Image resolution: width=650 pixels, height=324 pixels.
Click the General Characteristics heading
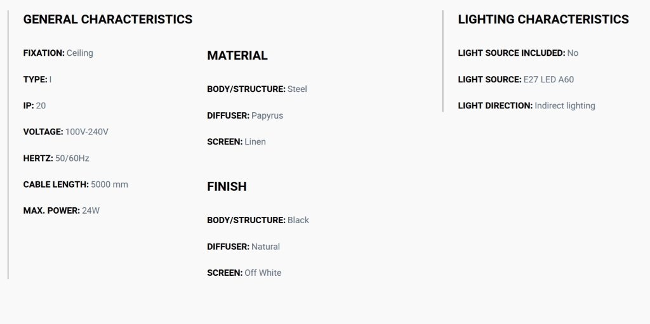[108, 20]
